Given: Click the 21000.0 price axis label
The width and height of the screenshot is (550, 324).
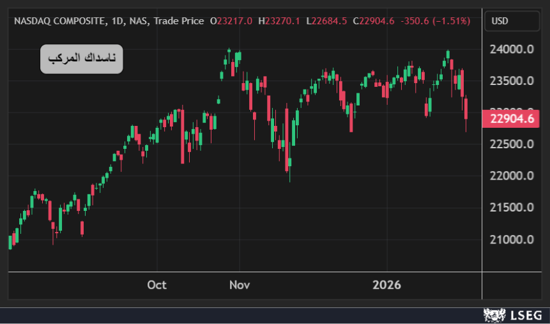Looking at the screenshot, I should (x=512, y=240).
